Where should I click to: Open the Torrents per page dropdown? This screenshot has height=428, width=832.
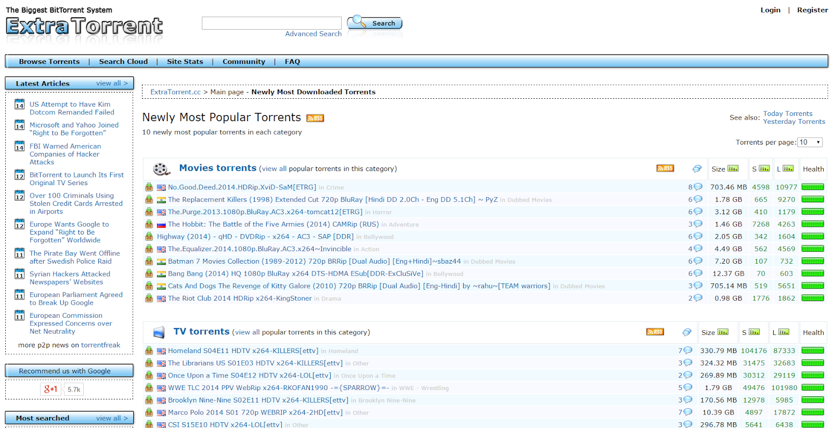pos(810,142)
